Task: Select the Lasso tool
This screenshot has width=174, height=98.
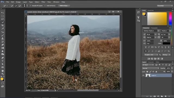Action: (2, 19)
